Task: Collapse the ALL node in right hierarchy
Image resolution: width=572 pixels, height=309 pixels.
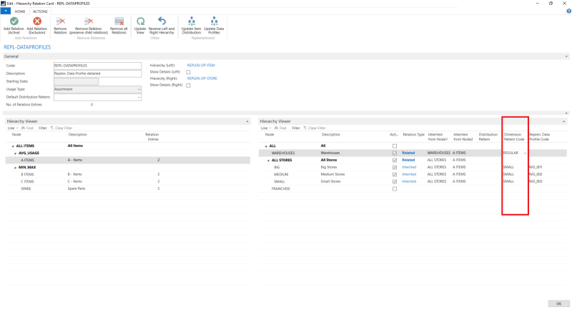Action: click(266, 146)
